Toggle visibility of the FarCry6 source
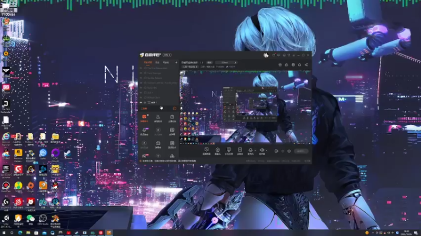The height and width of the screenshot is (236, 421). point(141,88)
